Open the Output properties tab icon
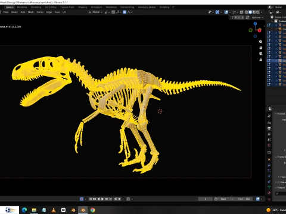 (269, 128)
